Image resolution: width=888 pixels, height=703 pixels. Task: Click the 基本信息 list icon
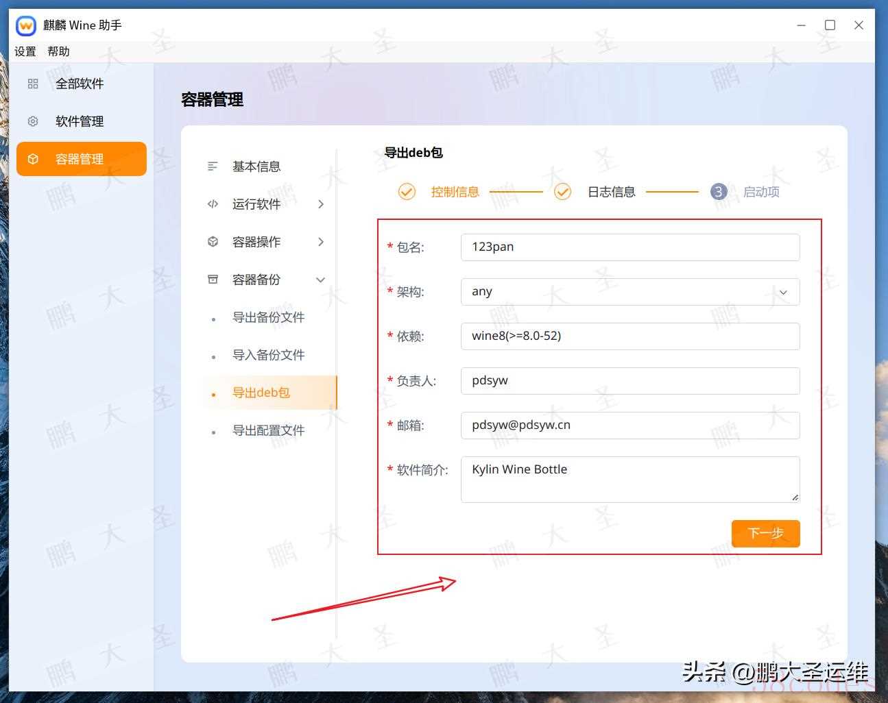tap(213, 166)
